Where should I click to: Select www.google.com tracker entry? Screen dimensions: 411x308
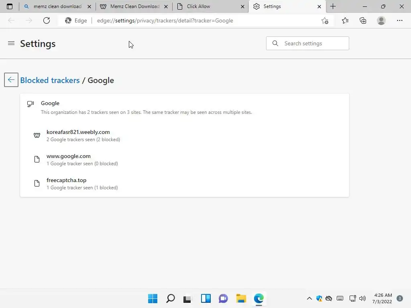(x=185, y=160)
